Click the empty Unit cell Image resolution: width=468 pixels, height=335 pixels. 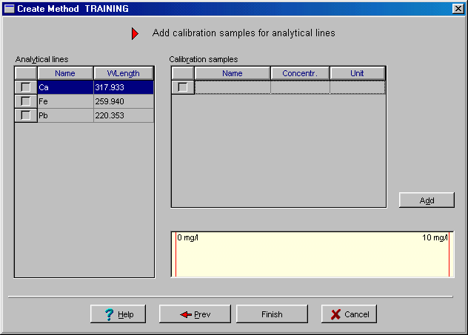(x=358, y=87)
